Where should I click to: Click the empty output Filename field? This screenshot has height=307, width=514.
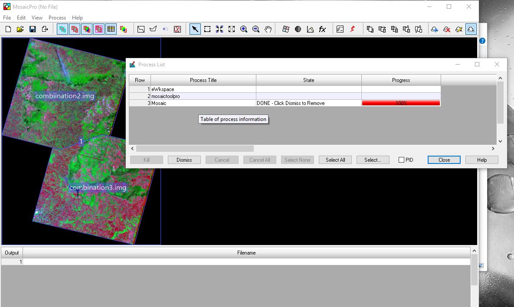pyautogui.click(x=246, y=262)
